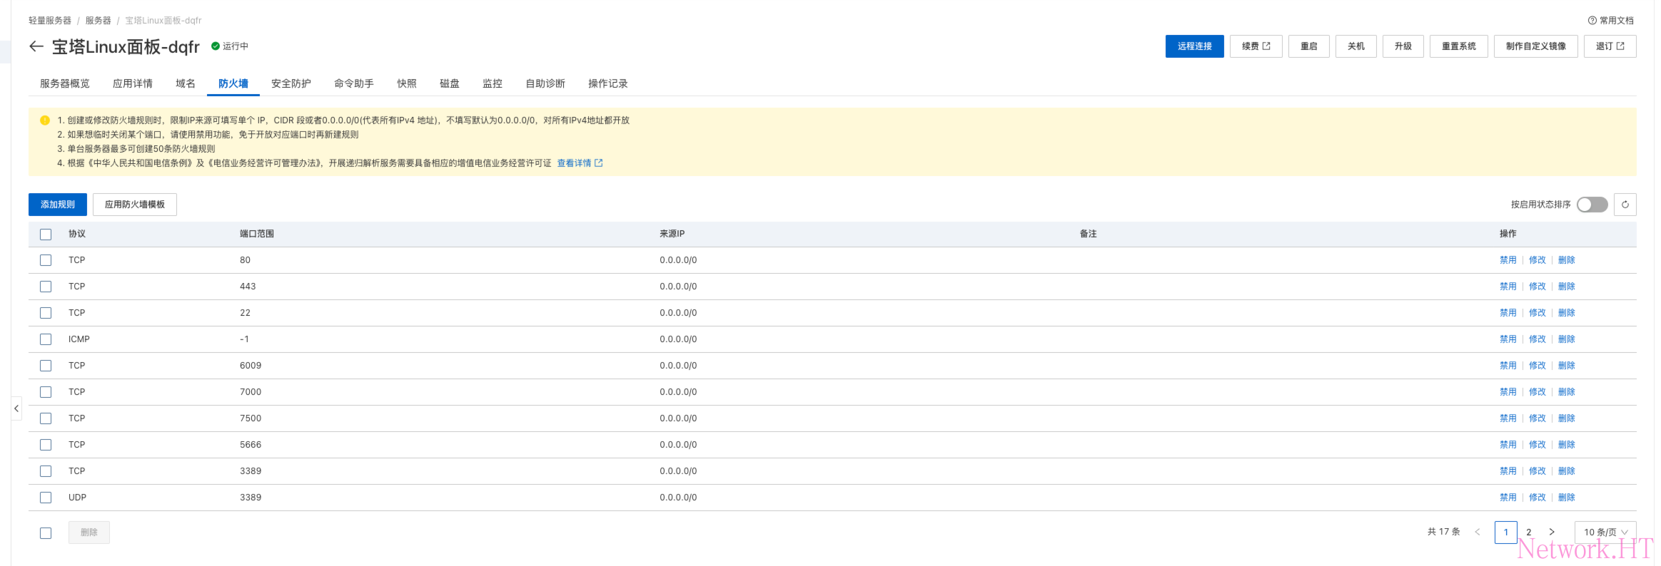Image resolution: width=1661 pixels, height=566 pixels.
Task: Click 应用防火墙模板 button
Action: [x=135, y=205]
